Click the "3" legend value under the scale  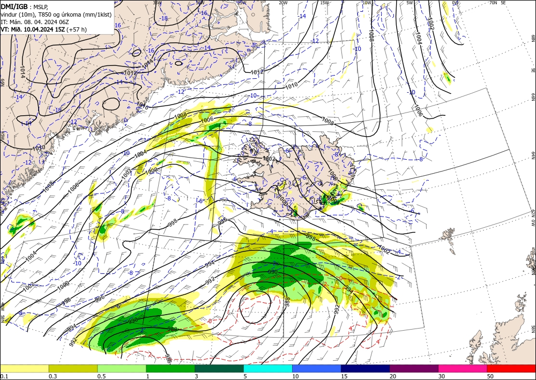coord(197,376)
